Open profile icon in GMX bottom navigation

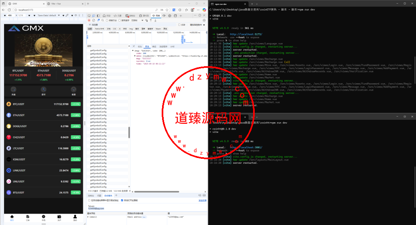(x=75, y=218)
